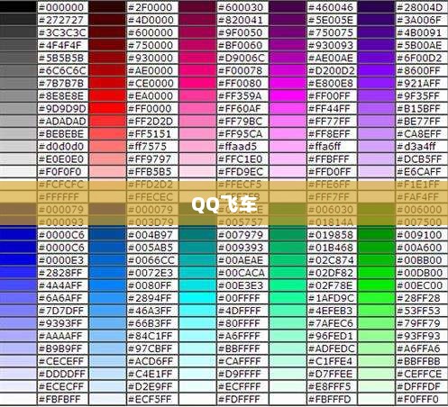Screen dimensions: 448x407
Task: Pick the periwinkle swatch beside #9393FF
Action: [18, 323]
